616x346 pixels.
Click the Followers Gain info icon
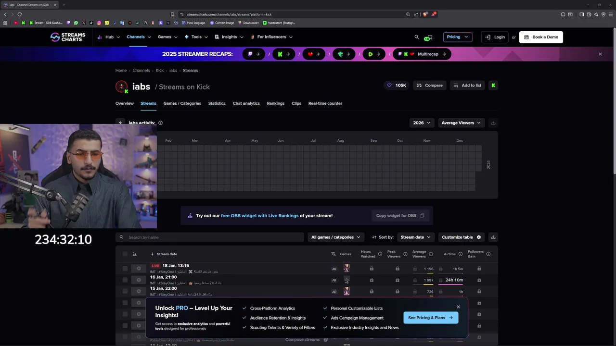488,254
